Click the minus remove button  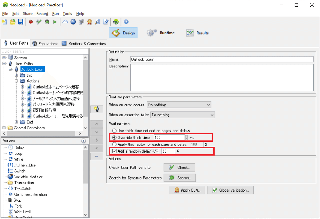tap(97, 156)
